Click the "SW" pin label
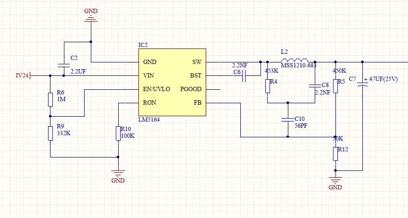The height and width of the screenshot is (218, 408). (197, 62)
